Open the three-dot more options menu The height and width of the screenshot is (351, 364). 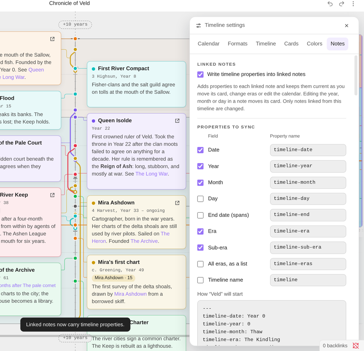[353, 4]
